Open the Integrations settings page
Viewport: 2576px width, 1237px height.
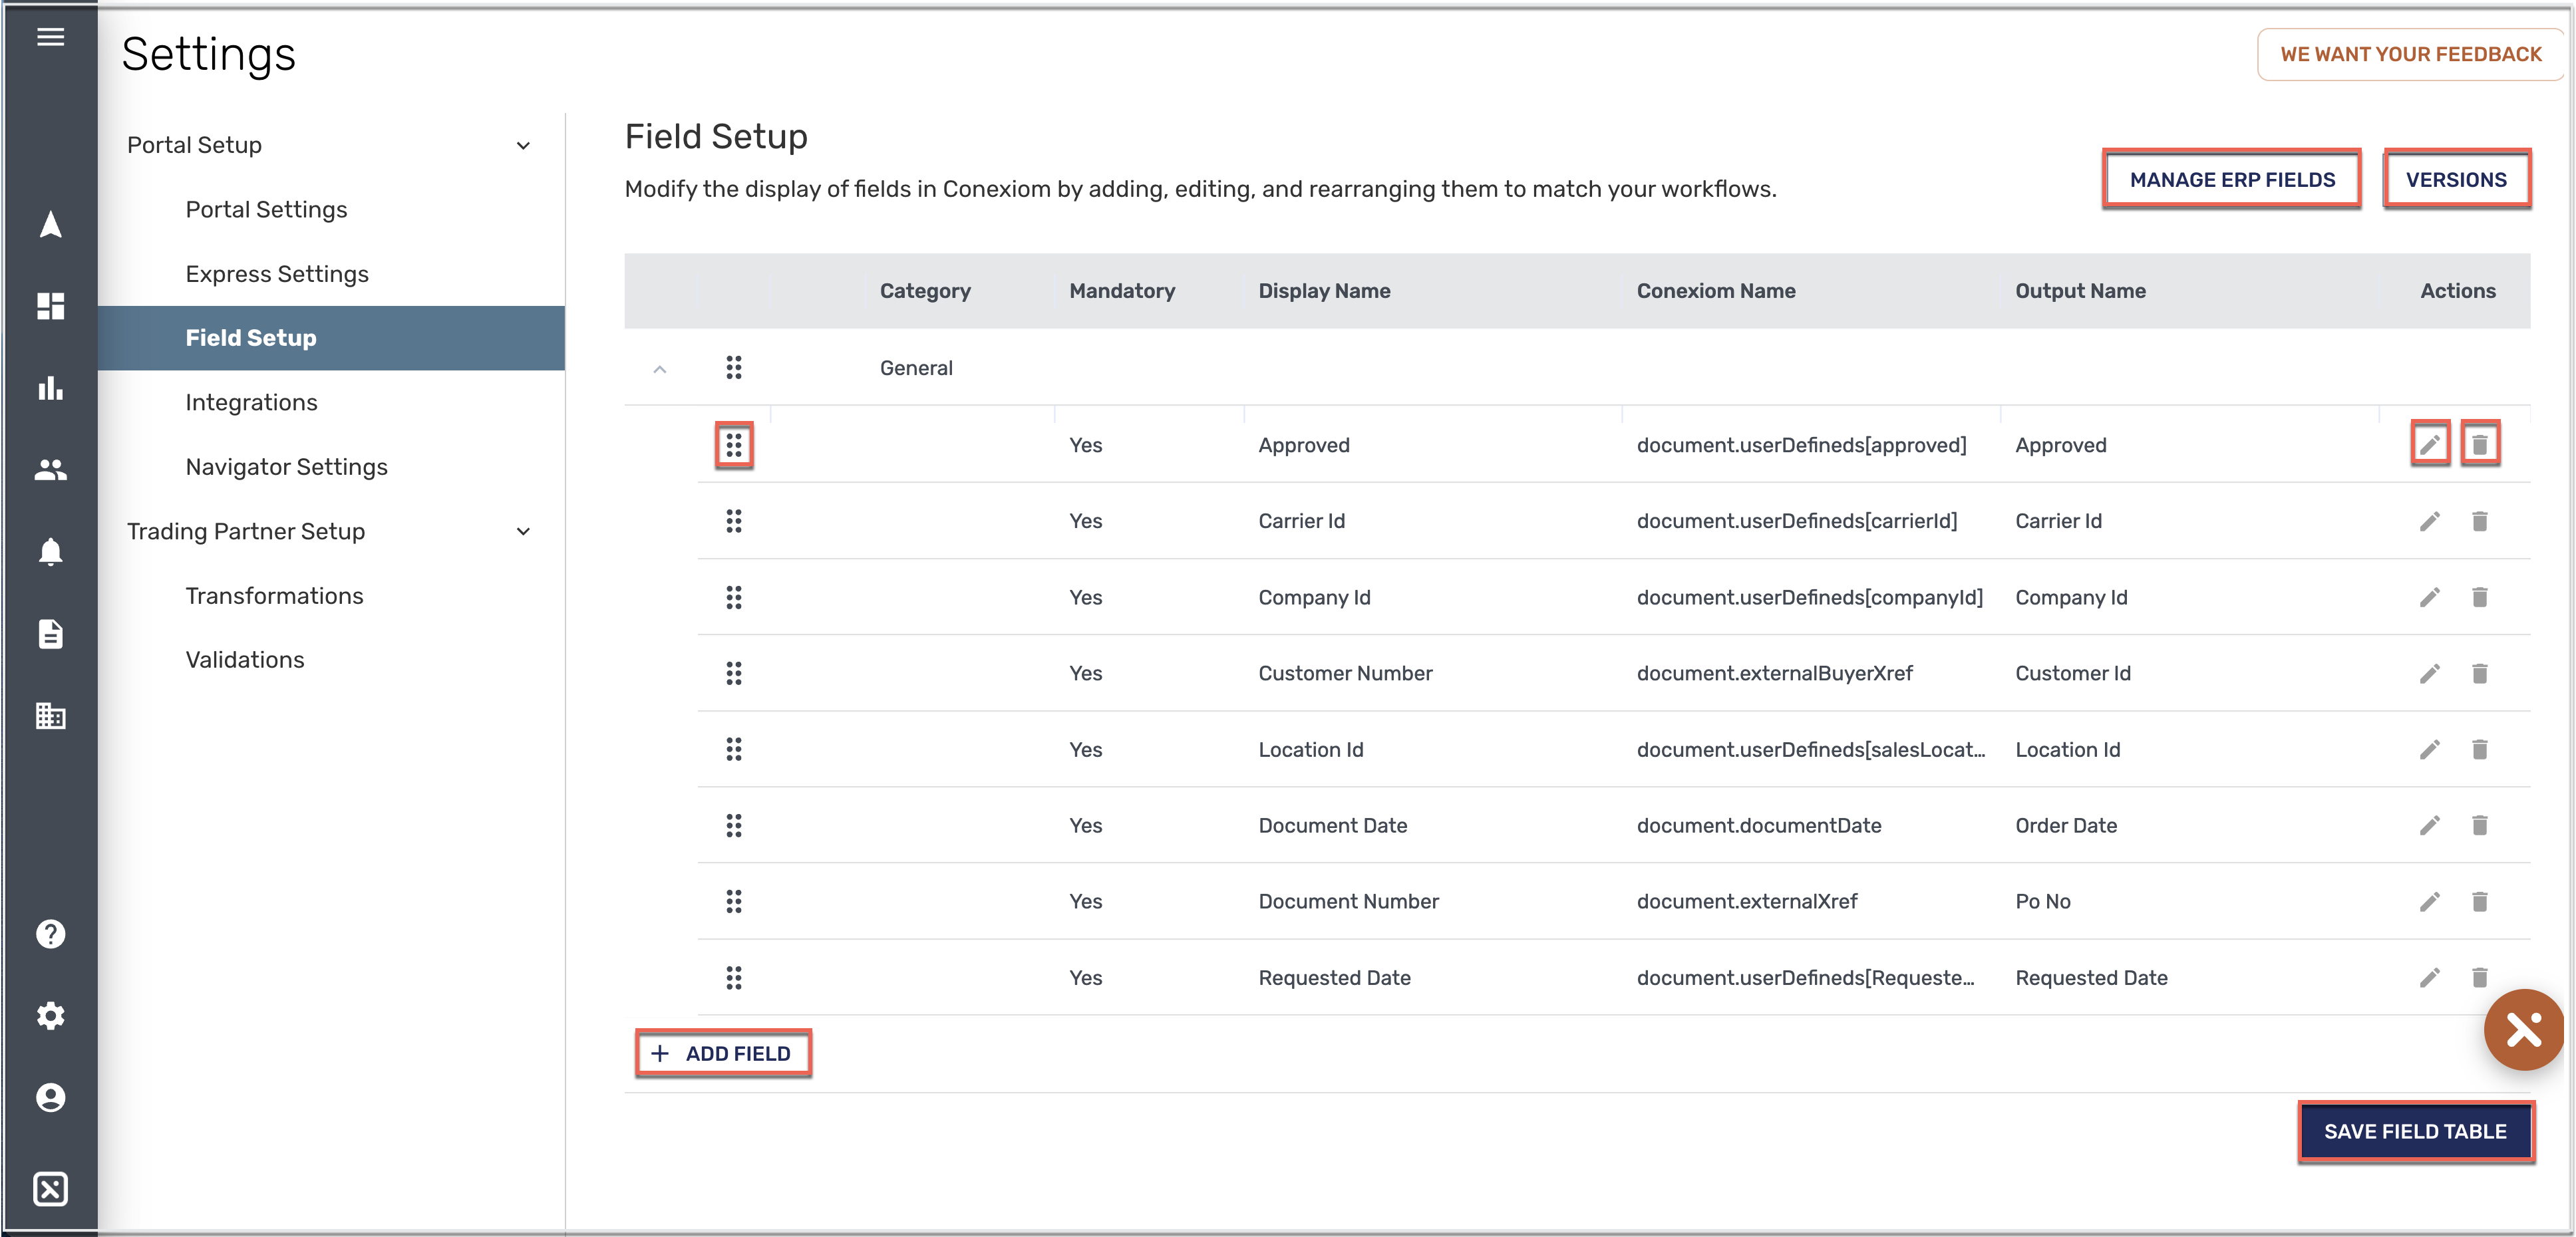click(x=251, y=402)
